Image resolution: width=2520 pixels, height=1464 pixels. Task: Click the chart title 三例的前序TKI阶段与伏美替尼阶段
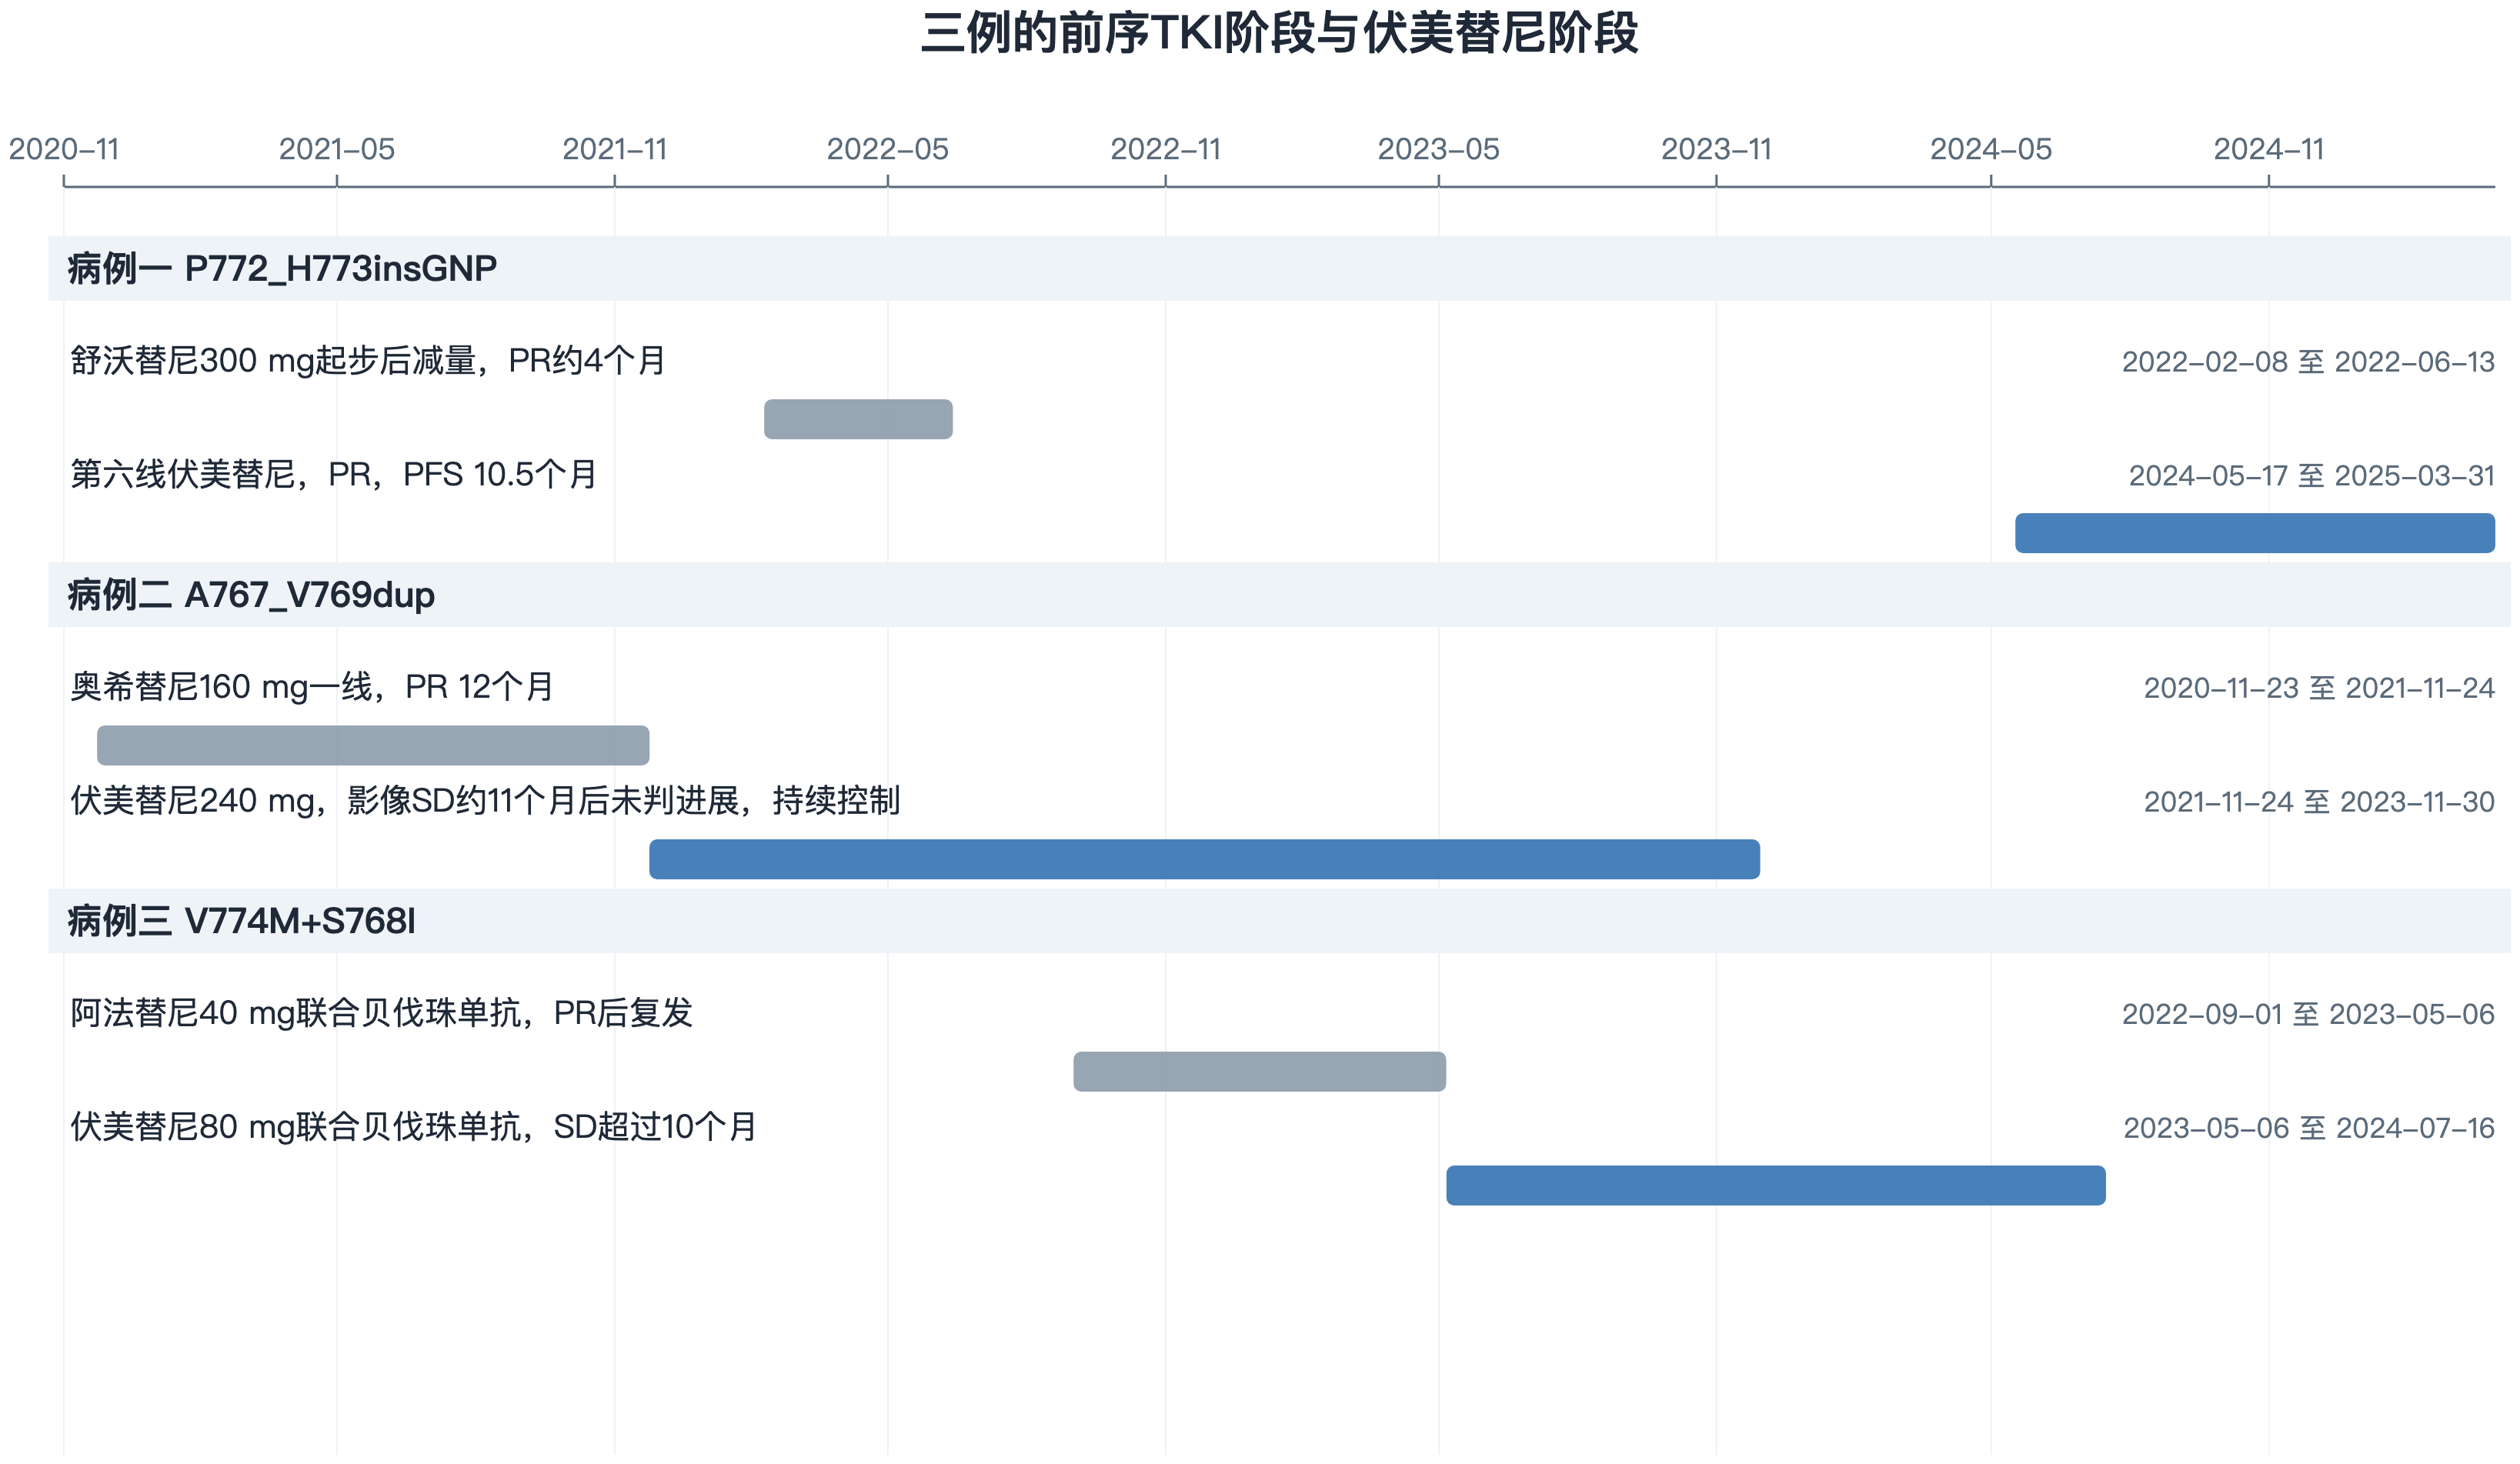[1279, 32]
